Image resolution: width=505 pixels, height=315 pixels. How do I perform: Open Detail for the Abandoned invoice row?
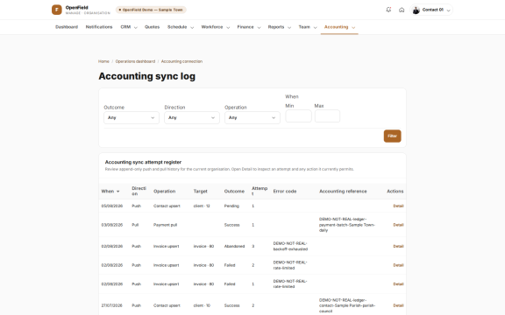pyautogui.click(x=398, y=246)
